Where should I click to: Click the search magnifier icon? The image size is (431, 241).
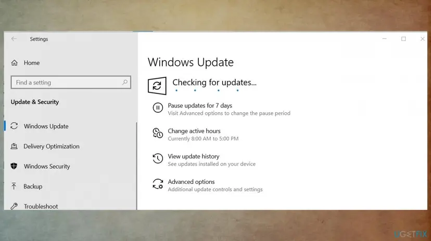(125, 82)
